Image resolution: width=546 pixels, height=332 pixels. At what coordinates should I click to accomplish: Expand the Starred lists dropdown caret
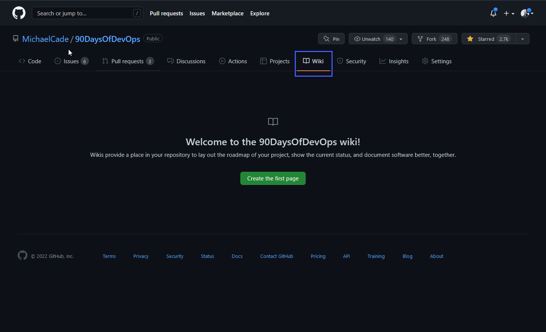point(522,39)
